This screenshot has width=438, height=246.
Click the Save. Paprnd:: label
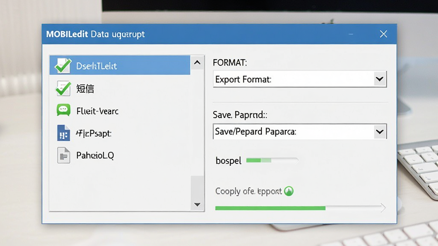[x=240, y=114]
